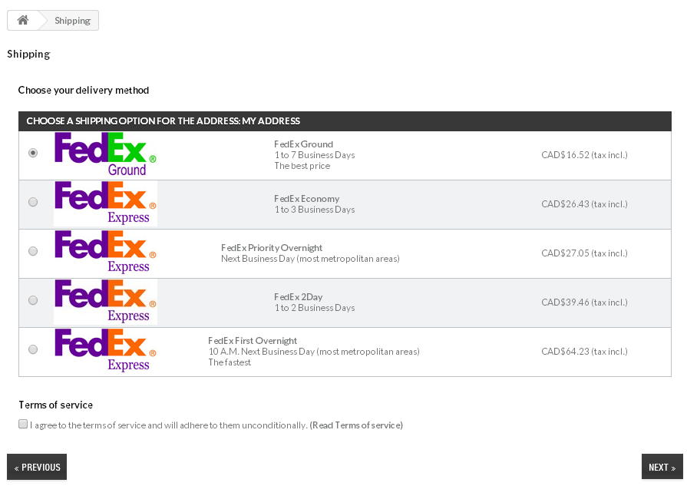Select the FedEx Ground radio button
The height and width of the screenshot is (486, 687).
tap(33, 153)
